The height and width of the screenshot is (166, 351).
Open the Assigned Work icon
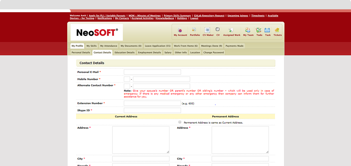pyautogui.click(x=231, y=30)
